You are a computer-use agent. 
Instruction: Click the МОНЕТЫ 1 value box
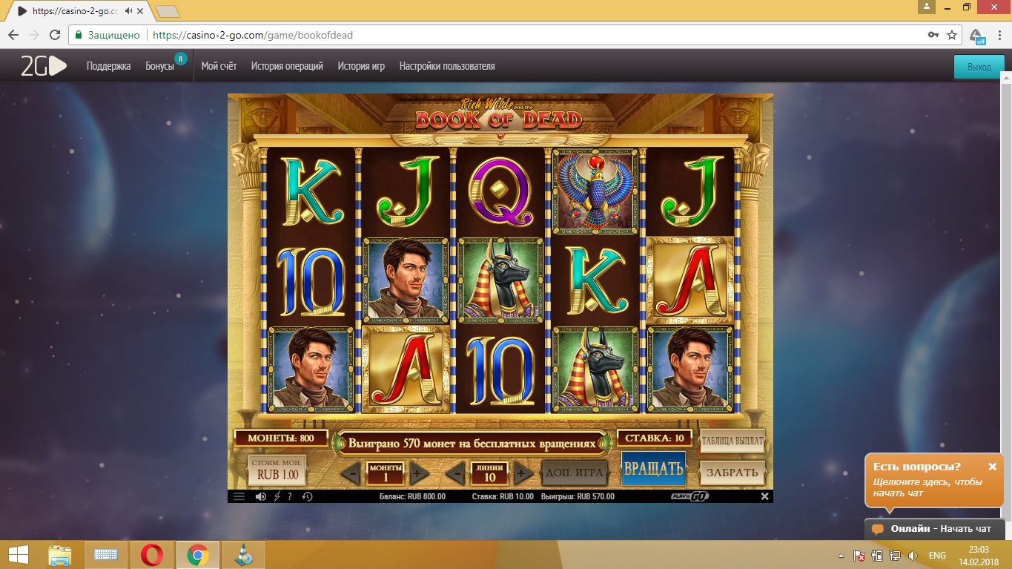coord(385,473)
